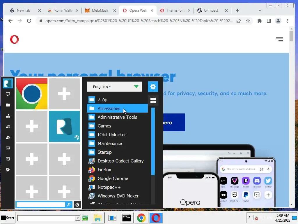
Task: Open the folder-with-gear sidebar icon
Action: coord(8,137)
